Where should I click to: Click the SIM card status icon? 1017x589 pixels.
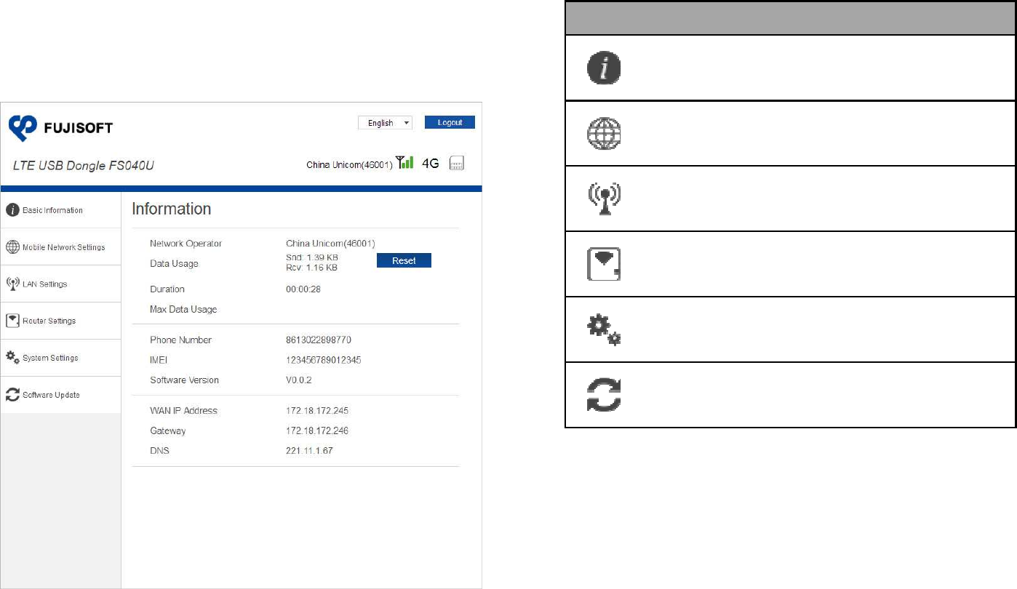(x=457, y=164)
